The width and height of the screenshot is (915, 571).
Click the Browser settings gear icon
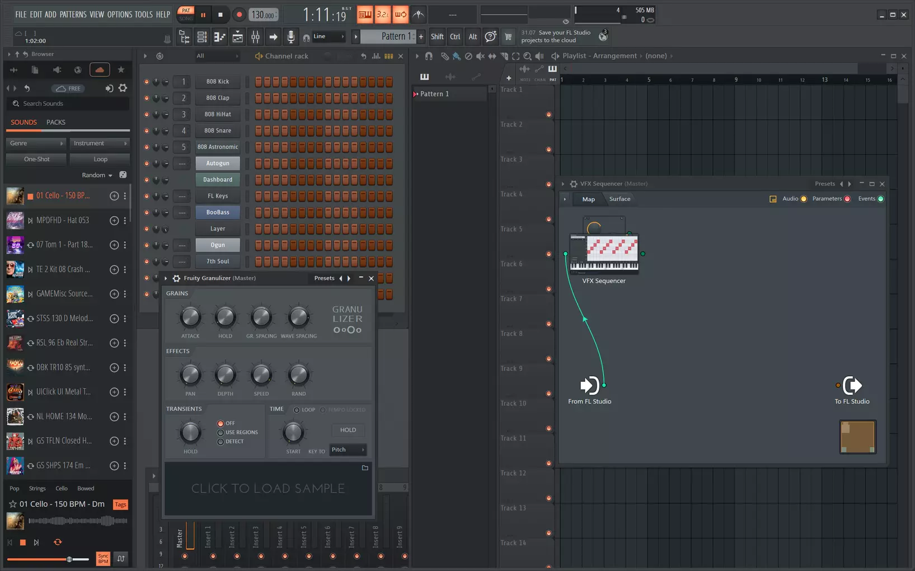click(123, 88)
